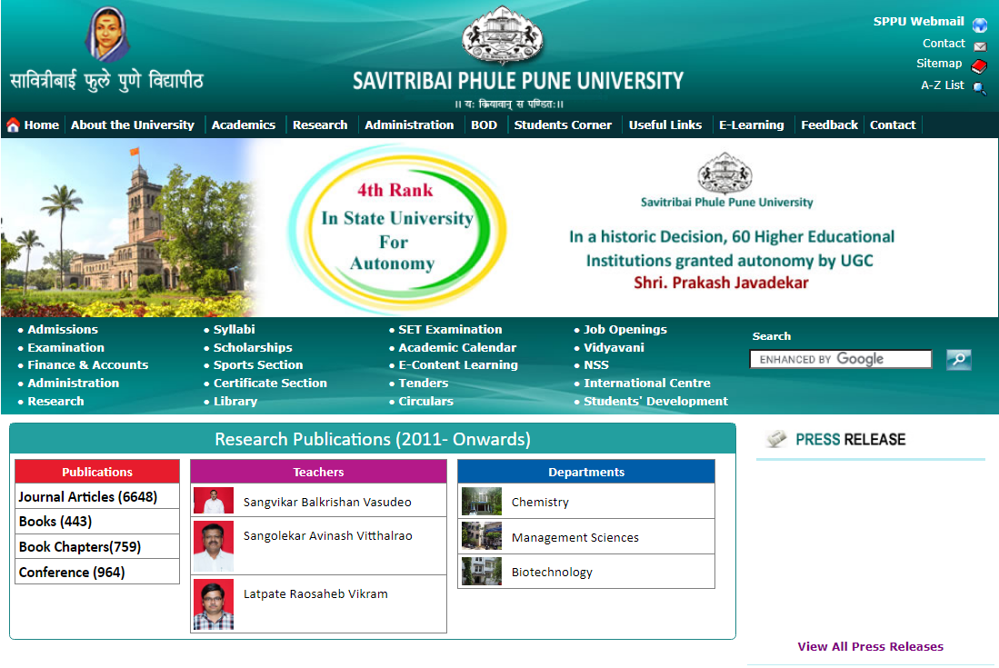Open the Admissions link
The height and width of the screenshot is (668, 999).
point(62,329)
